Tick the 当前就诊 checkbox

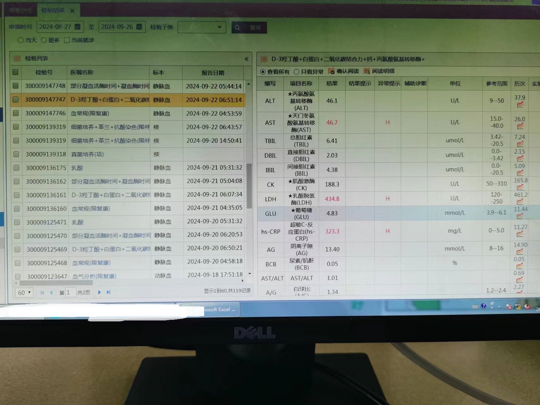67,40
